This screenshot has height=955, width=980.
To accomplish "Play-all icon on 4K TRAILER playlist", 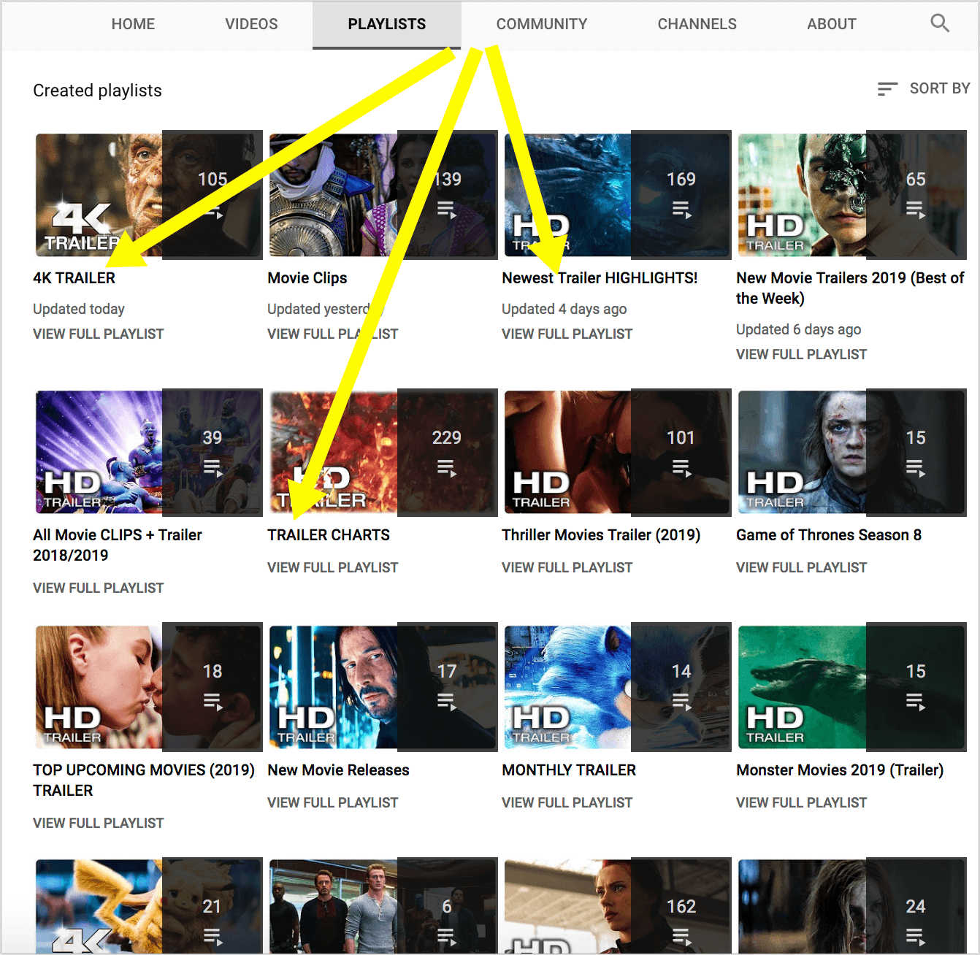I will point(213,210).
